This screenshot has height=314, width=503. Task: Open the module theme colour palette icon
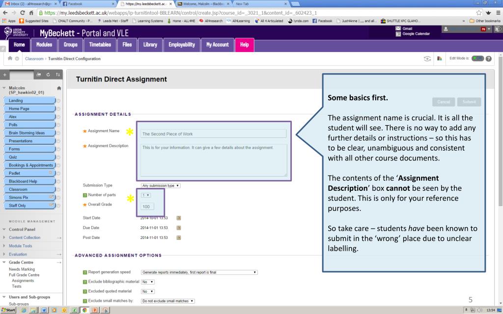pos(440,58)
